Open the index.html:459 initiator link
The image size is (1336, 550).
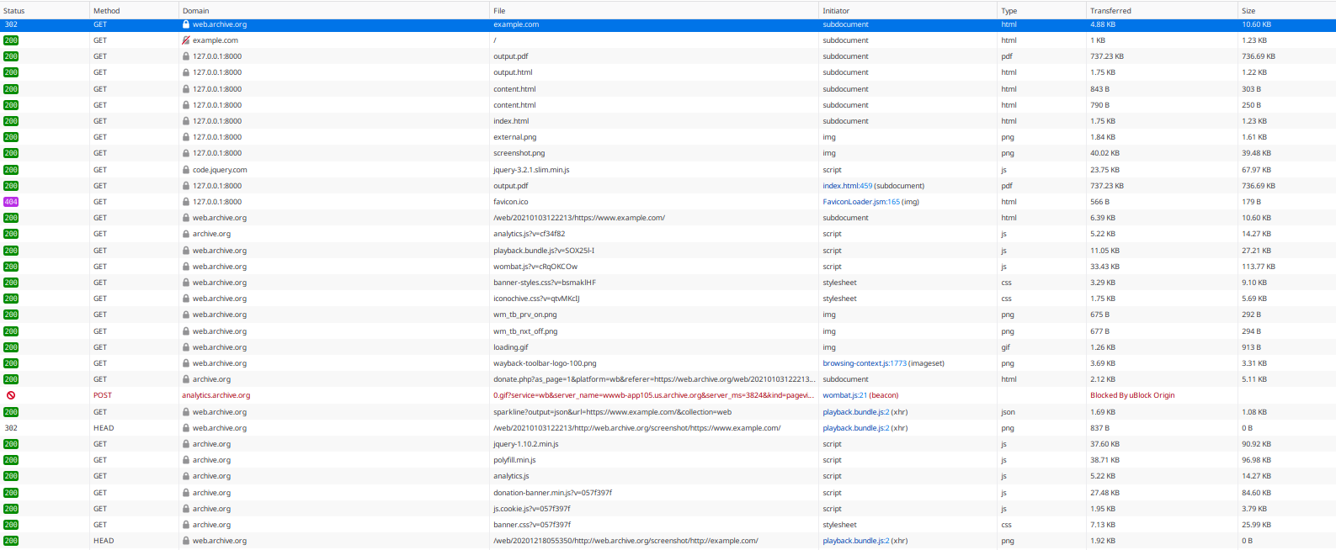point(848,186)
